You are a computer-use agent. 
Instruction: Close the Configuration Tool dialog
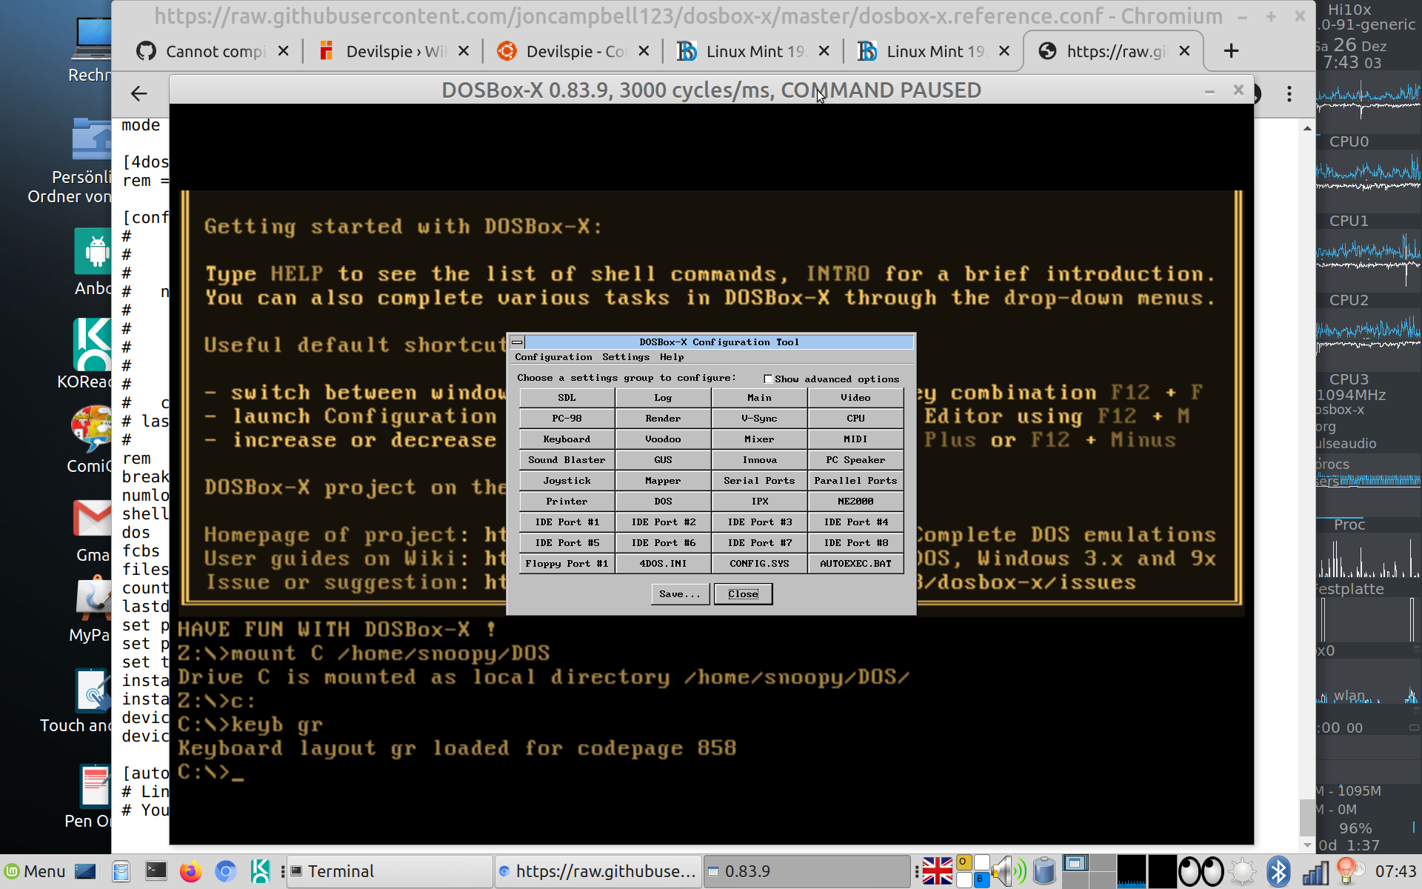[743, 594]
